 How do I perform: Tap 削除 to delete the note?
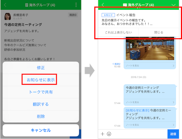coord(41,116)
